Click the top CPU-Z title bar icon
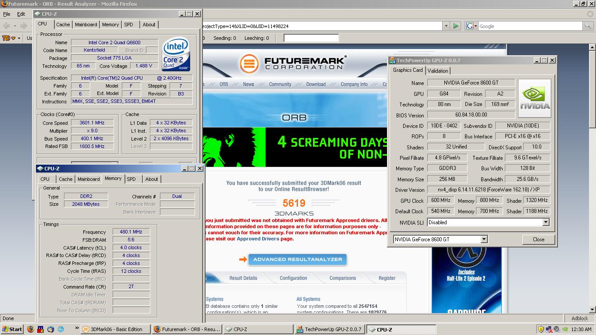The height and width of the screenshot is (335, 596). pyautogui.click(x=38, y=14)
